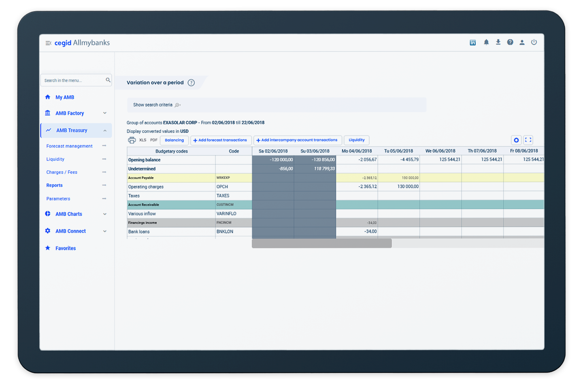Open the notifications bell icon
The image size is (583, 385).
point(486,42)
